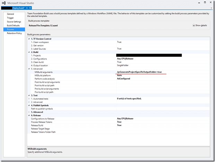This screenshot has height=162, width=215.
Task: Select the DeployBuild document tab
Action: tap(16, 8)
